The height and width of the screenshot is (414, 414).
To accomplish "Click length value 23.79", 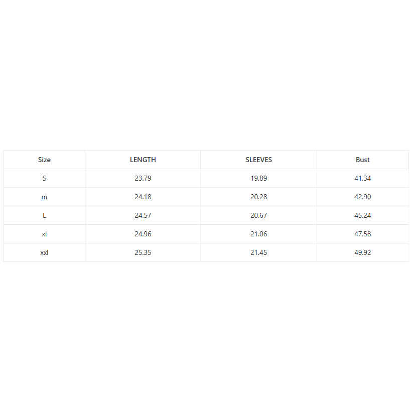I will tap(143, 178).
